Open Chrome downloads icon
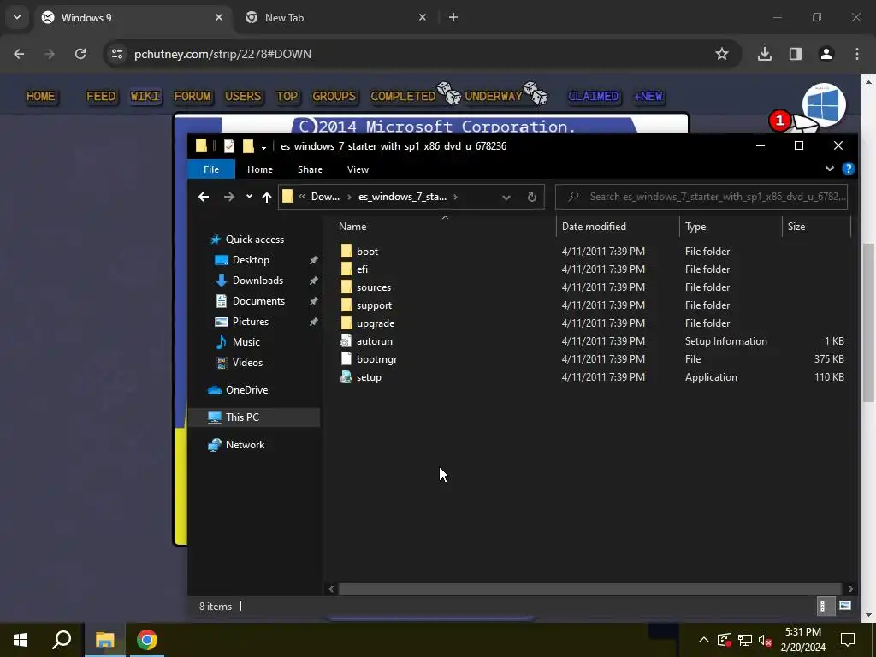The image size is (876, 657). (764, 54)
